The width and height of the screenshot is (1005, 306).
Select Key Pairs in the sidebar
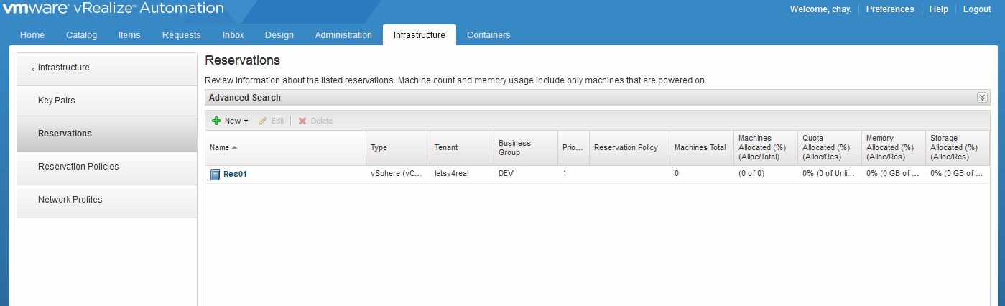(57, 101)
